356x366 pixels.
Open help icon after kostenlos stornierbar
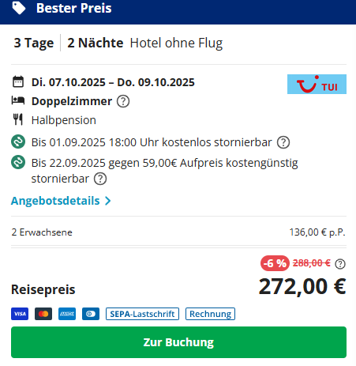coord(283,142)
